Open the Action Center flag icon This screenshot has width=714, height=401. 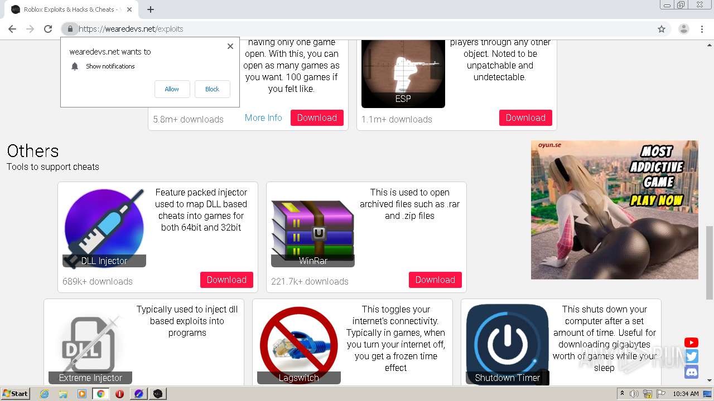(661, 394)
